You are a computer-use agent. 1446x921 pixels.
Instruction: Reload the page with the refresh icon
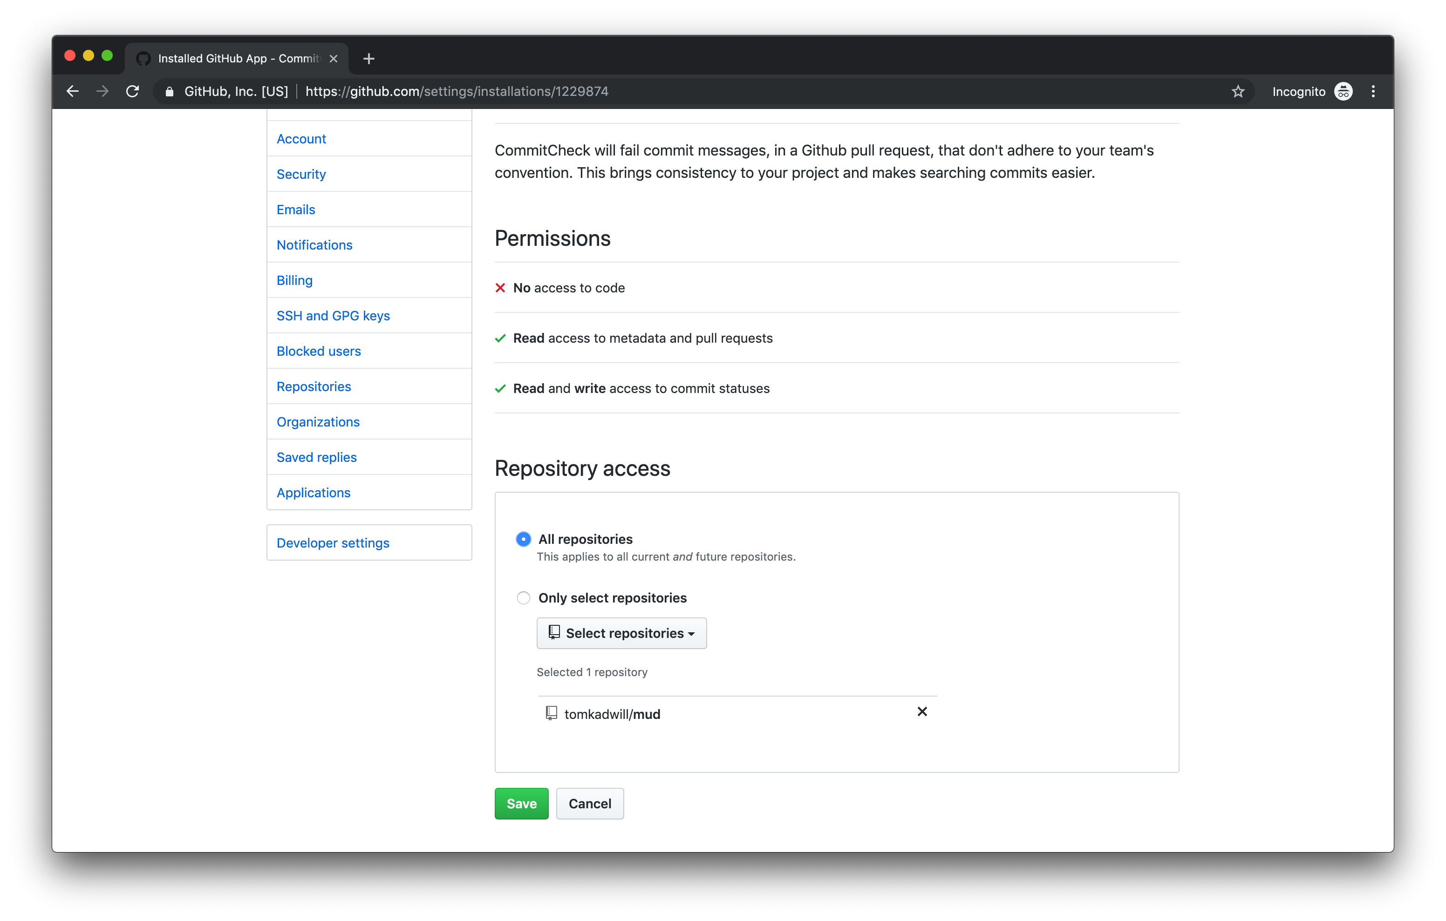coord(133,91)
